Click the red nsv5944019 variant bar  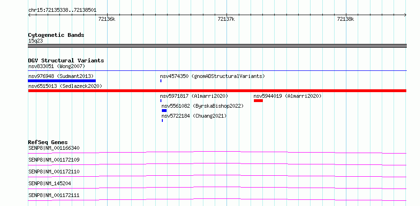[258, 101]
